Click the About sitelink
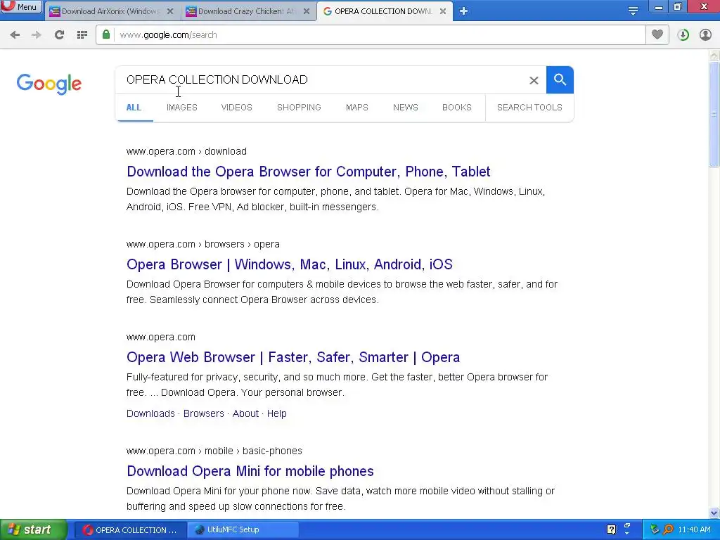The image size is (720, 540). tap(245, 413)
